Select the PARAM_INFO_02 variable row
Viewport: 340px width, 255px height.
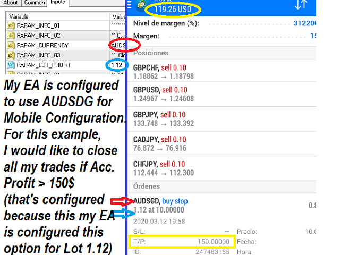(x=66, y=36)
